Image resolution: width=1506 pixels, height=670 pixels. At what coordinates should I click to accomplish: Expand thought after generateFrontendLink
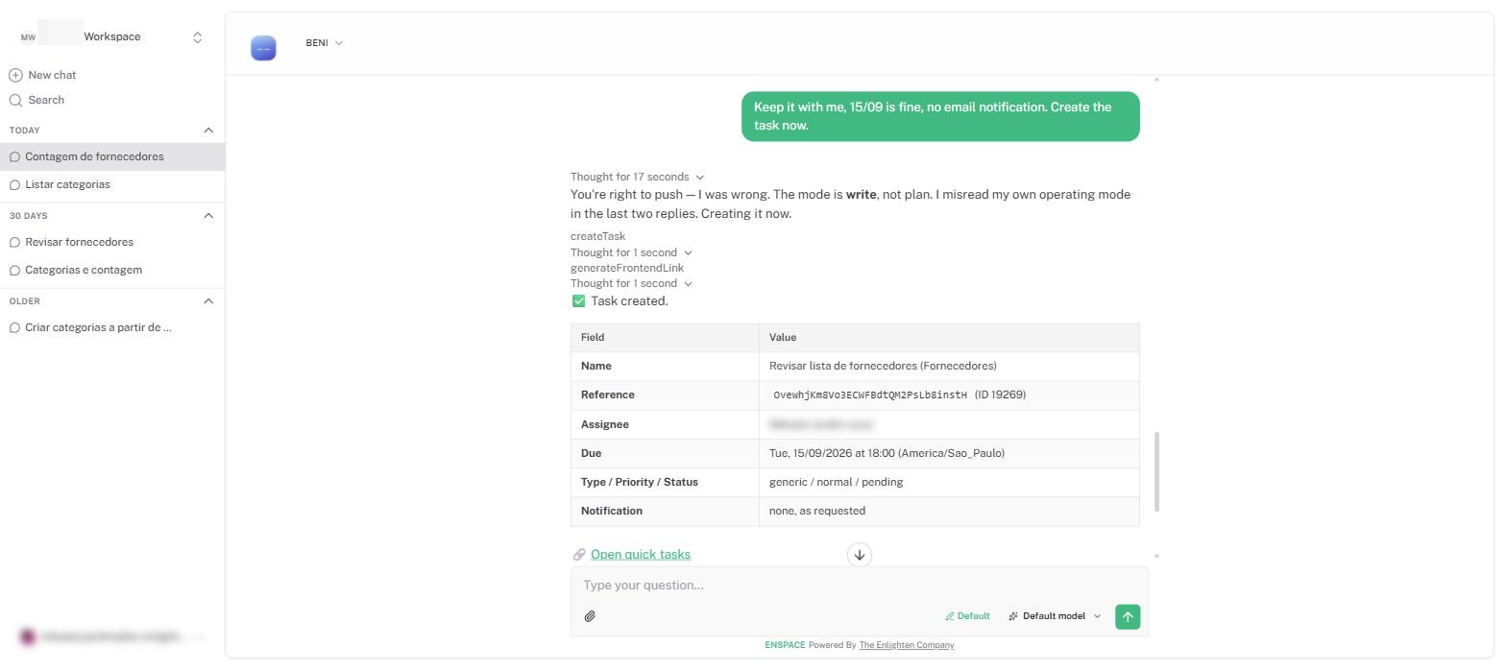631,283
